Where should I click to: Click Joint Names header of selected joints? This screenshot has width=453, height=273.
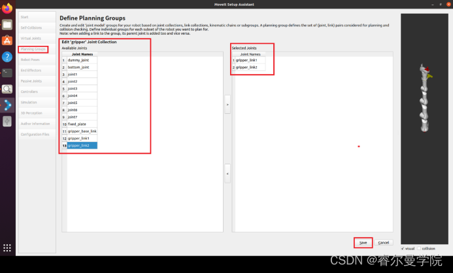(x=250, y=54)
